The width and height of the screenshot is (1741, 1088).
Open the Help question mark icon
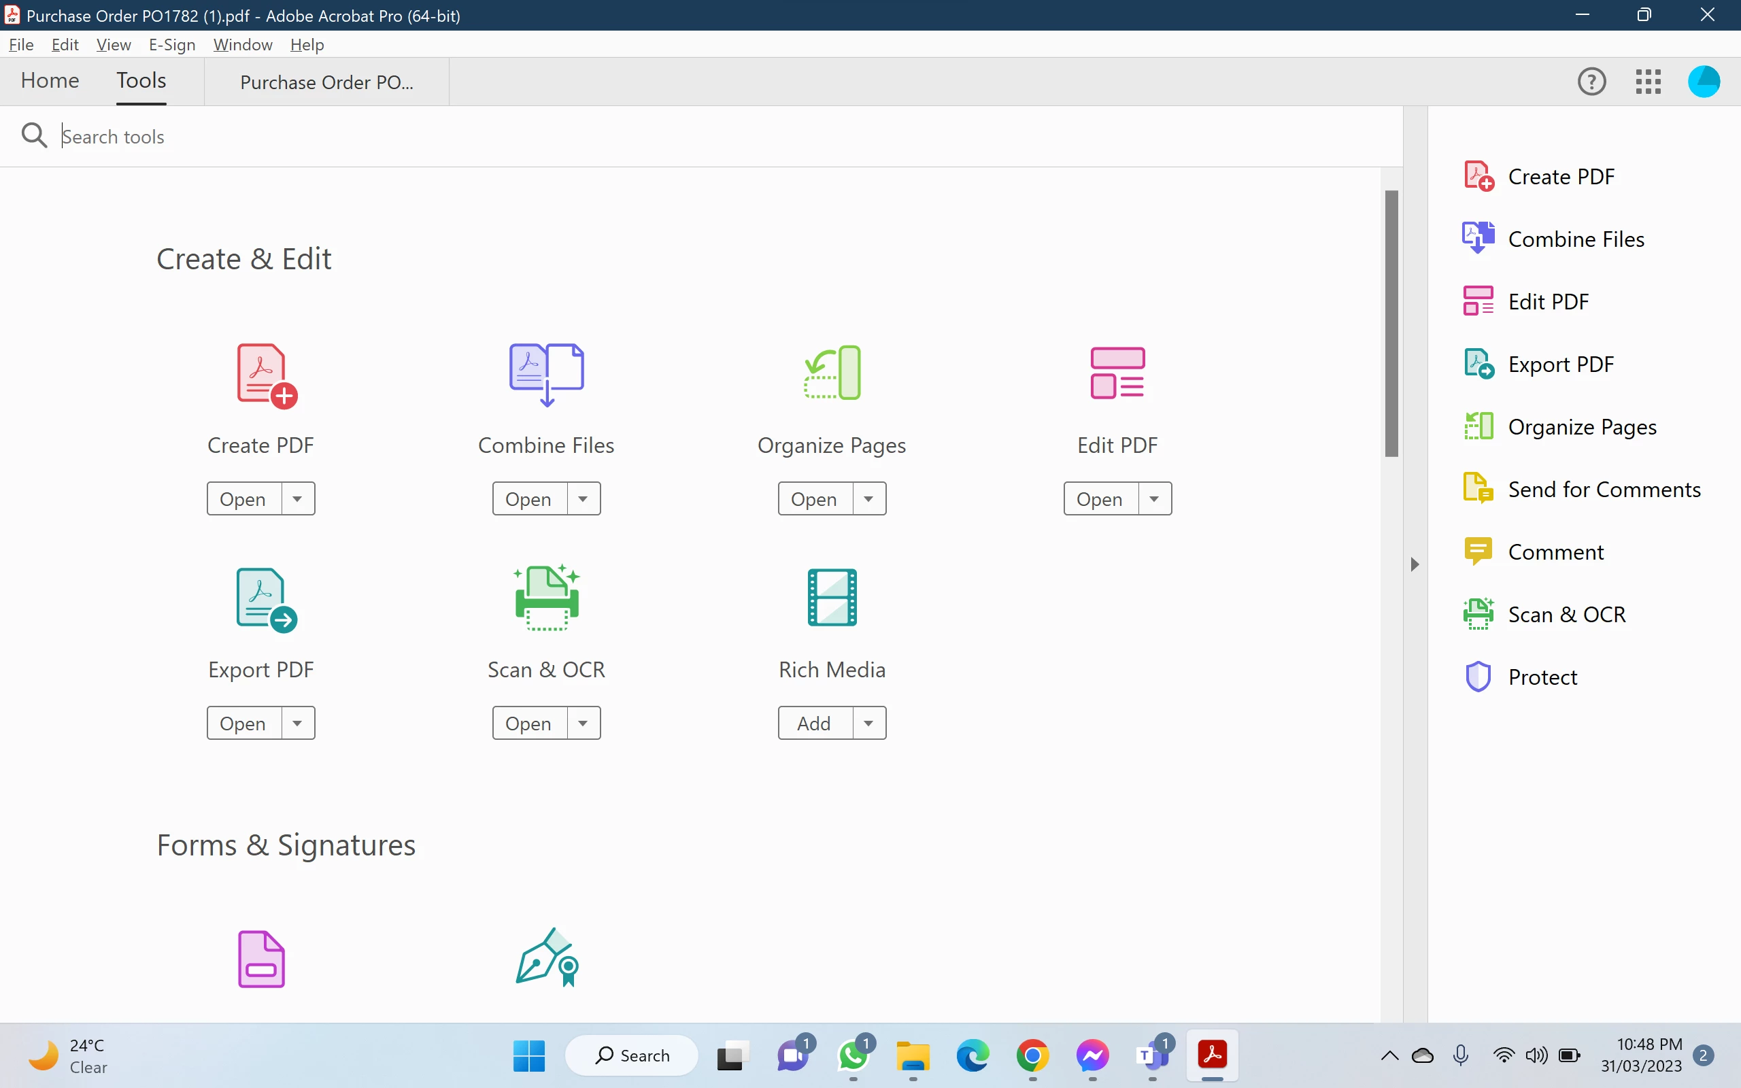pyautogui.click(x=1591, y=82)
